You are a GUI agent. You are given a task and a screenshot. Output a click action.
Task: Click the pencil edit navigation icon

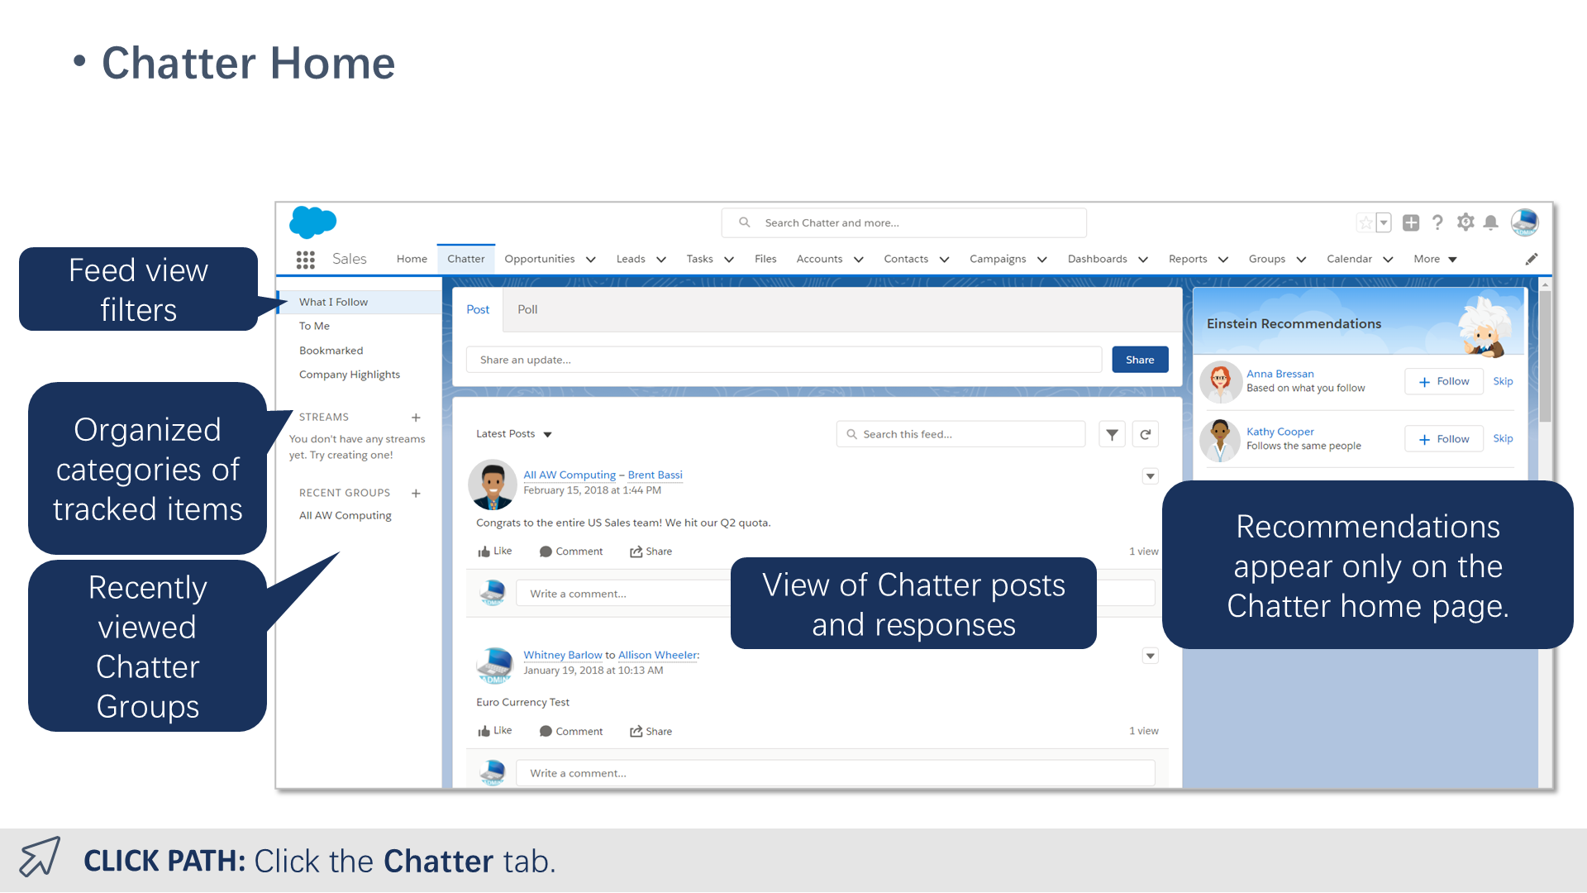[1532, 259]
